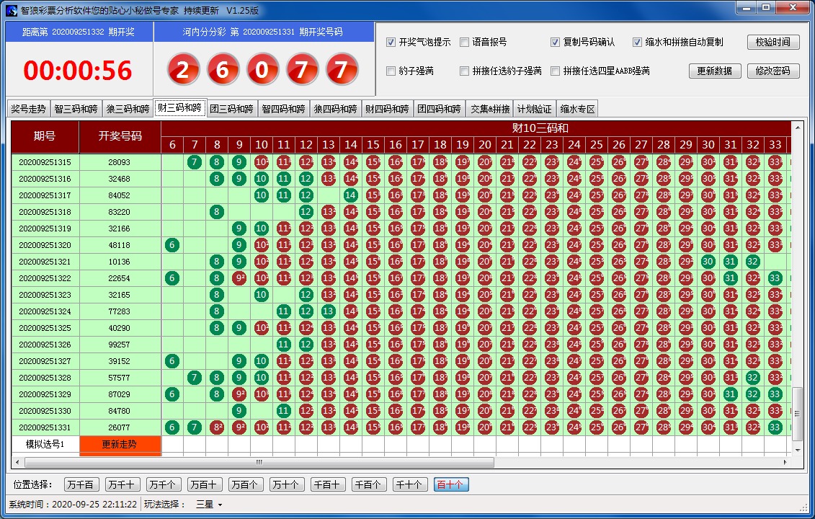Toggle the 豹子强满 checkbox
Image resolution: width=815 pixels, height=519 pixels.
pyautogui.click(x=391, y=71)
